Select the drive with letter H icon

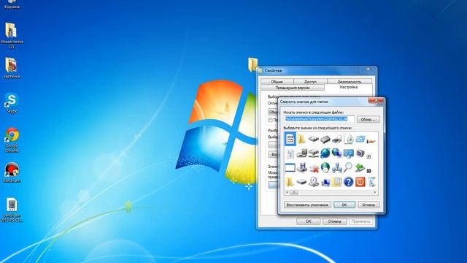click(301, 167)
